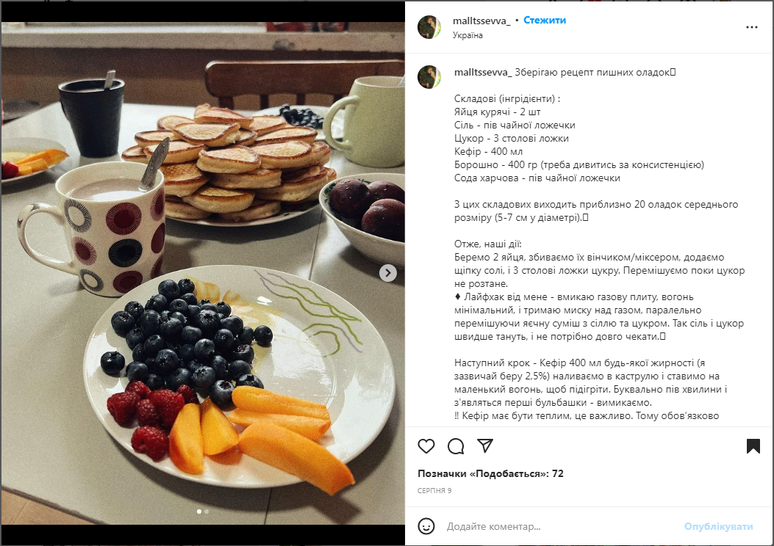Click the avatar beside the recipe caption
The height and width of the screenshot is (546, 774).
pyautogui.click(x=429, y=77)
